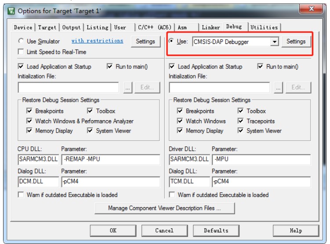Select the Use Simulator radio button
The width and height of the screenshot is (330, 244).
point(21,41)
